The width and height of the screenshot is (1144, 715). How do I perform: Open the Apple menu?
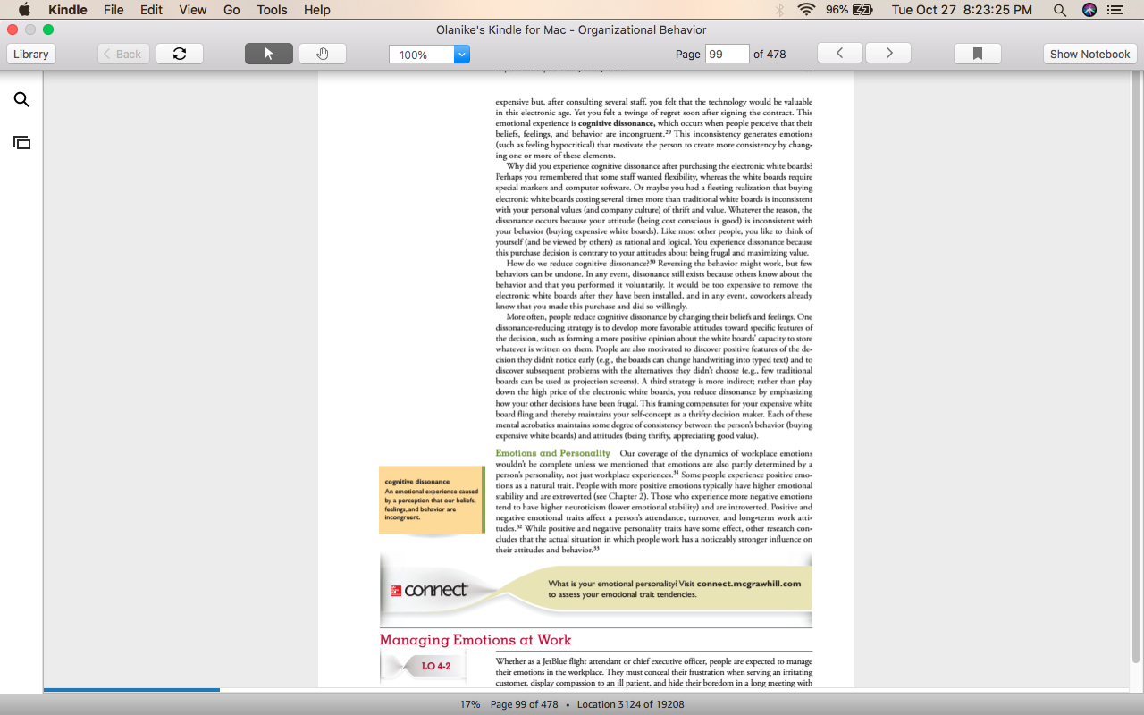tap(24, 10)
